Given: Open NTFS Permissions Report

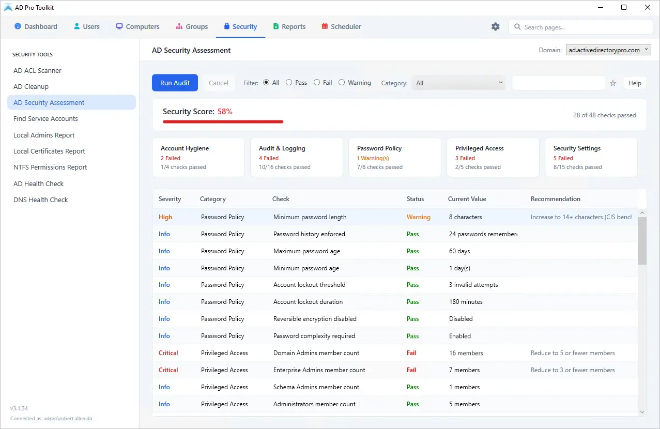Looking at the screenshot, I should [71, 167].
